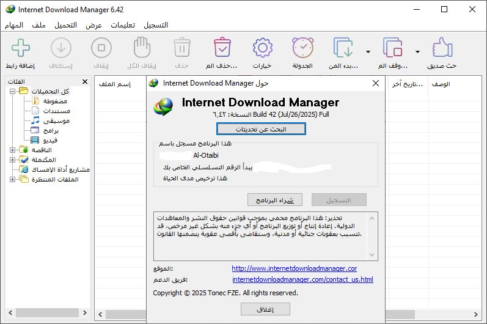Click the شراء البرنامج buy button
Viewport: 487px width, 324px height.
pos(275,200)
